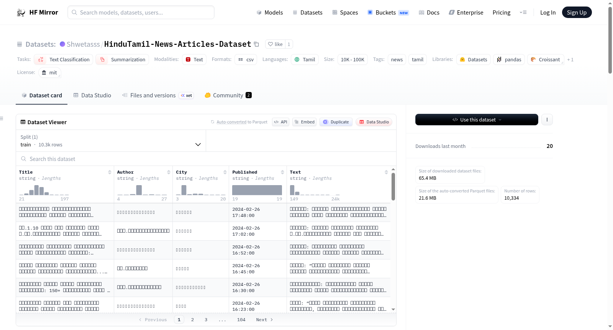Click the Summarization task tag

pyautogui.click(x=122, y=59)
